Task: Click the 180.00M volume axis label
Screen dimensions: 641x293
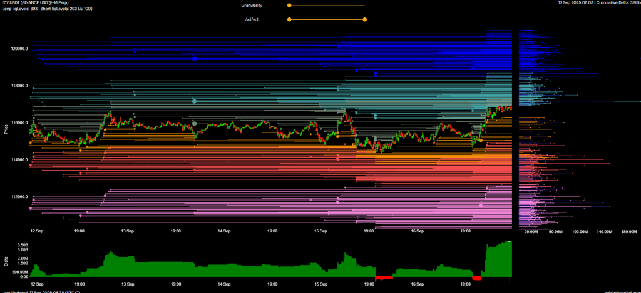Action: tap(620, 231)
